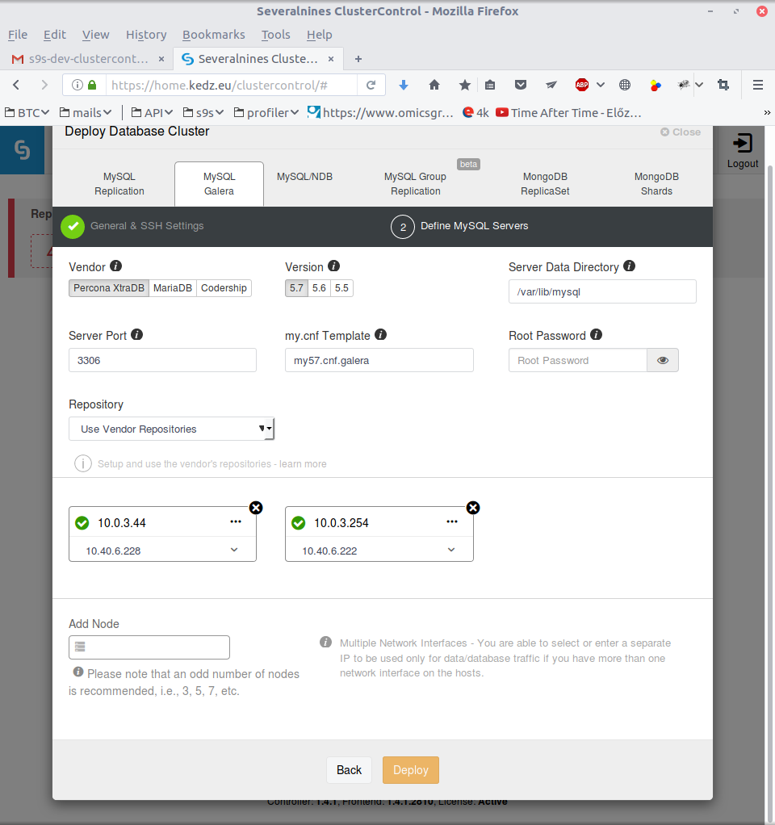The image size is (775, 825).
Task: Click the Root Password field
Action: point(578,360)
